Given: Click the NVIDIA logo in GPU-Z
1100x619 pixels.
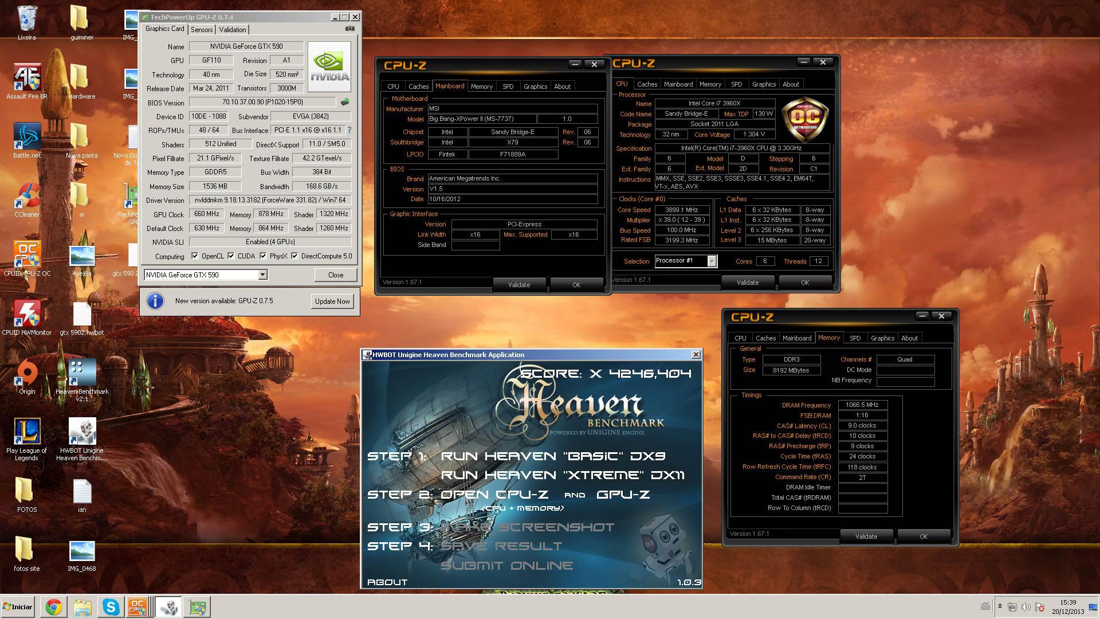Looking at the screenshot, I should pos(329,66).
